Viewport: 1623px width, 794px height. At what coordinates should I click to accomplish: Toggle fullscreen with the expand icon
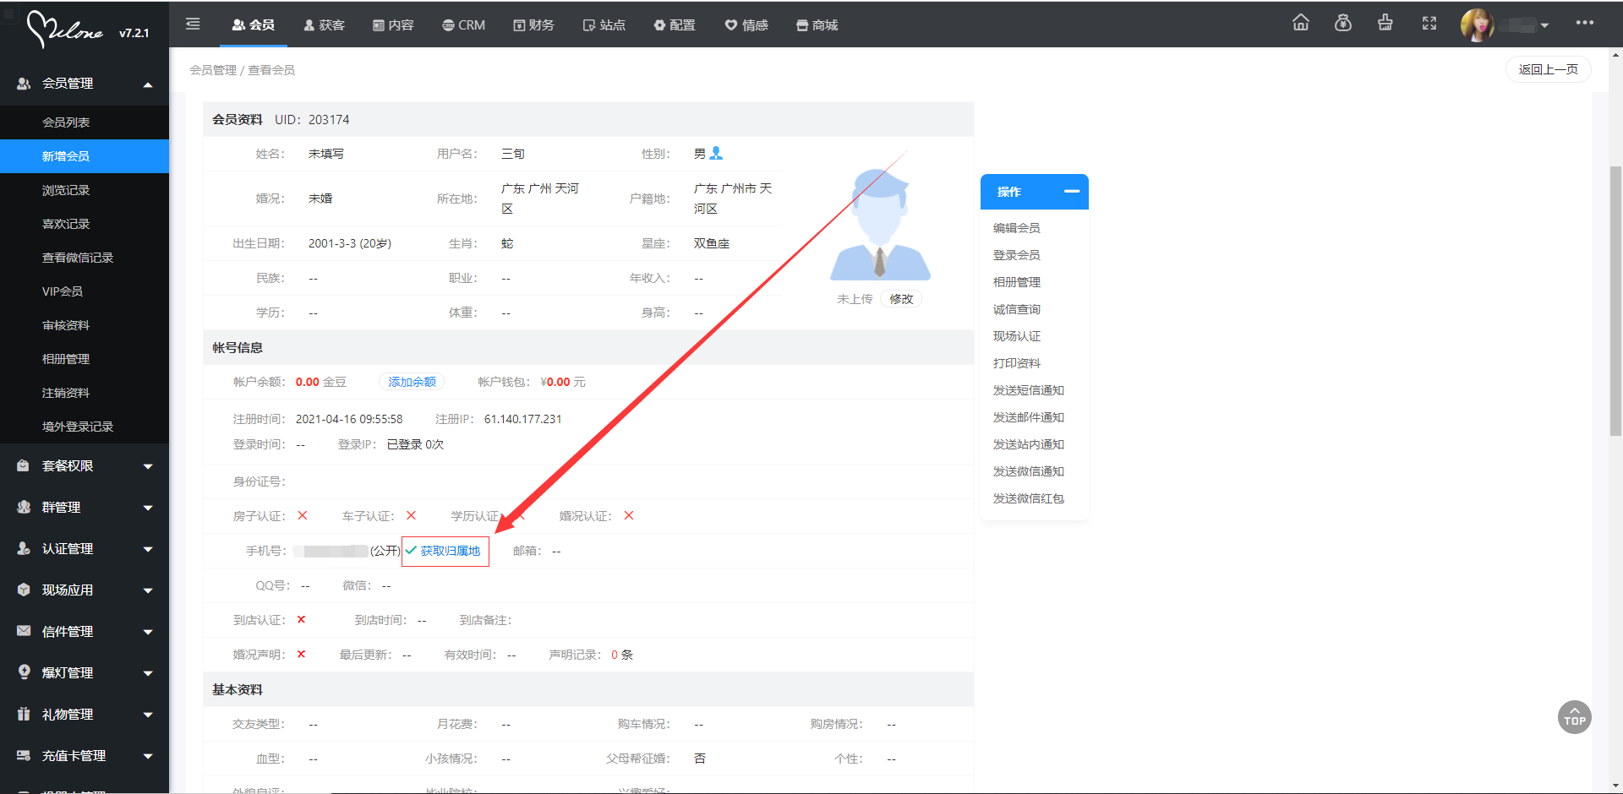[1429, 23]
